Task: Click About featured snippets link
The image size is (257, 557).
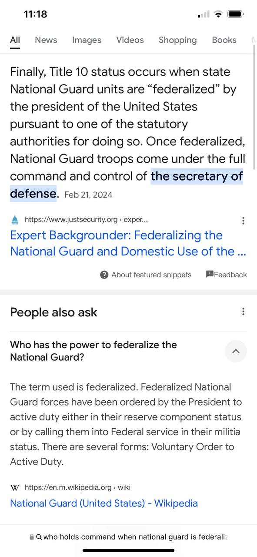Action: click(x=151, y=275)
